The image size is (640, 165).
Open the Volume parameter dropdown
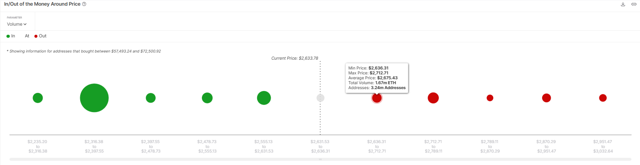(17, 24)
